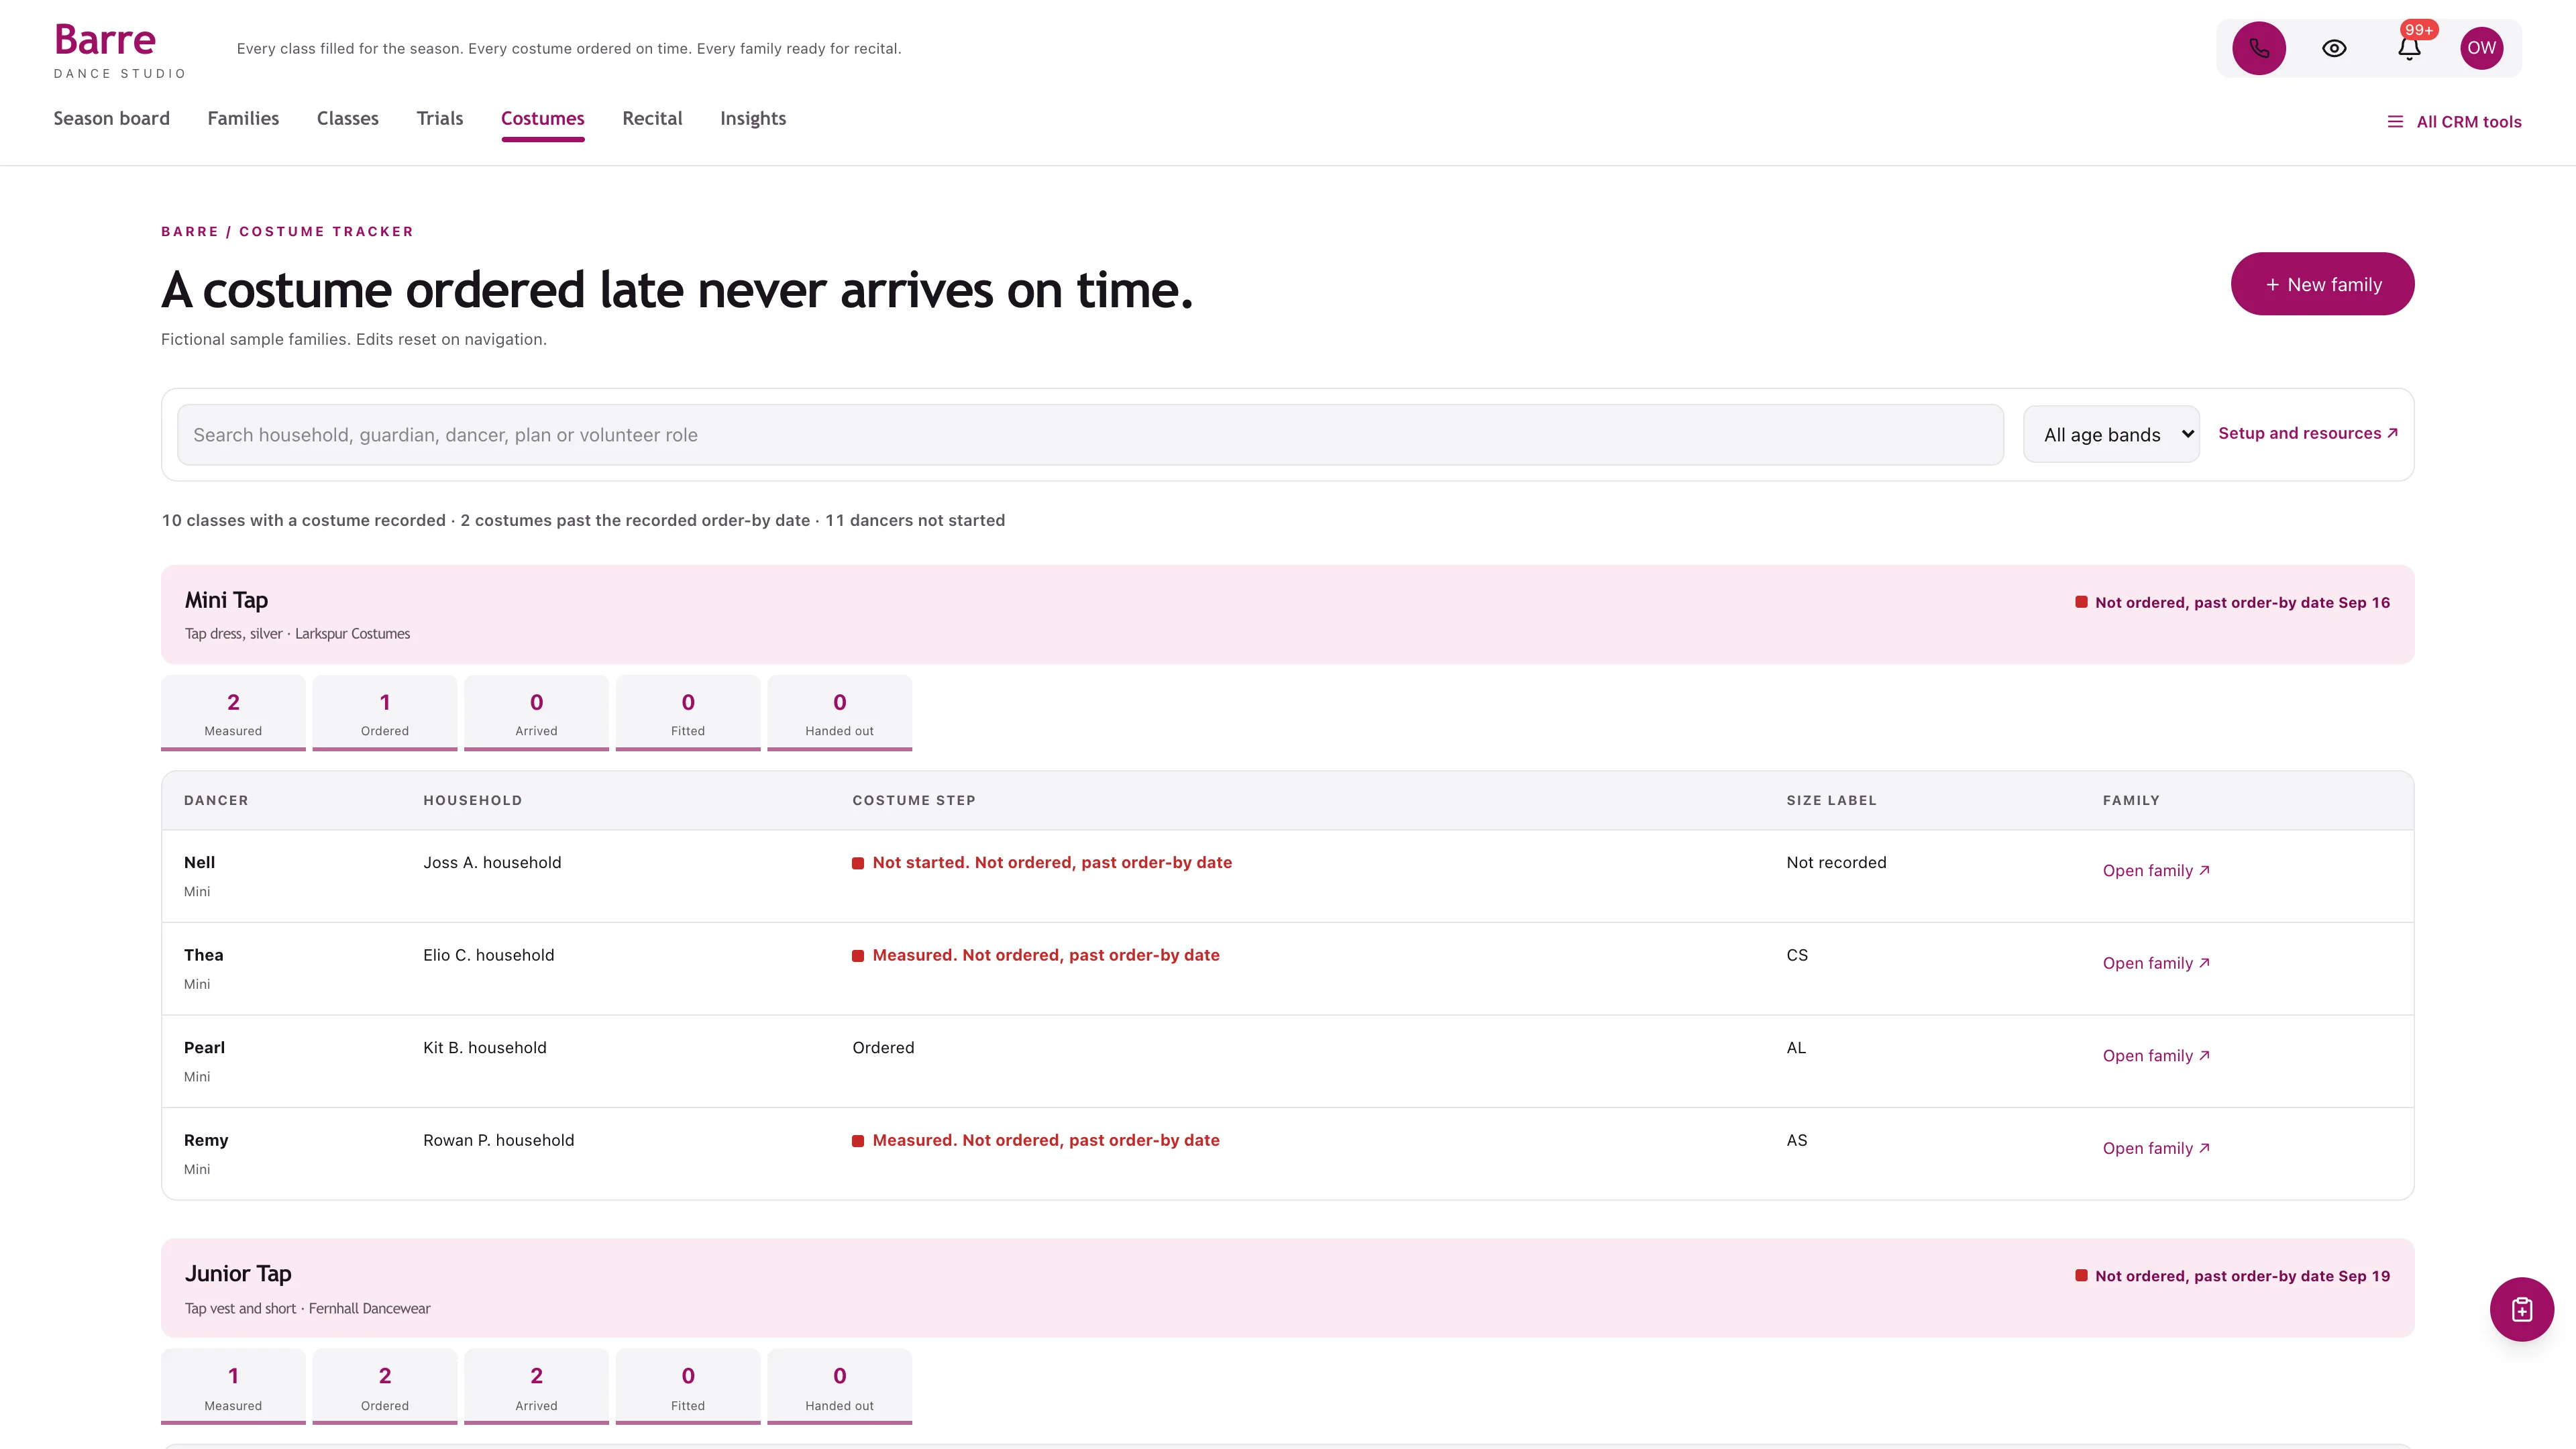The height and width of the screenshot is (1449, 2576).
Task: Open family for Pearl's row
Action: [2156, 1056]
